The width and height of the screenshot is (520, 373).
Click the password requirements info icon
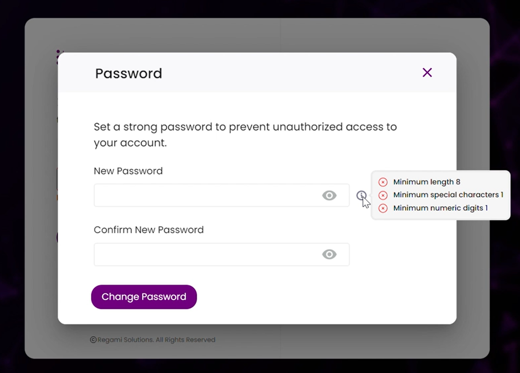coord(361,196)
